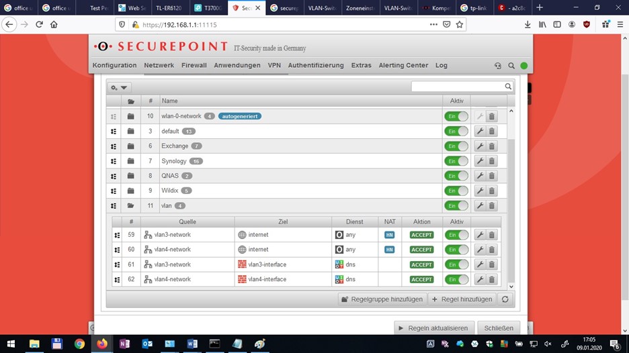Open the support headset icon in header
Image resolution: width=629 pixels, height=353 pixels.
pyautogui.click(x=497, y=66)
